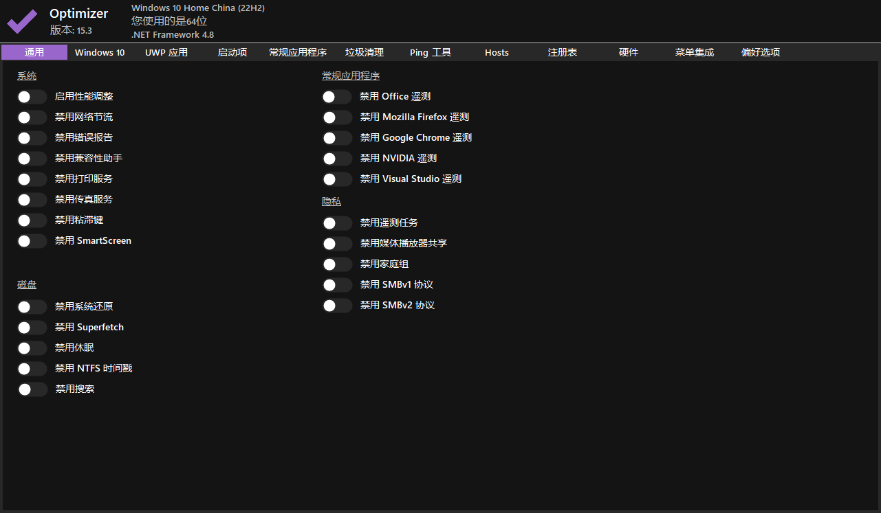Viewport: 881px width, 513px height.
Task: Click the Optimizer title text
Action: click(x=79, y=14)
